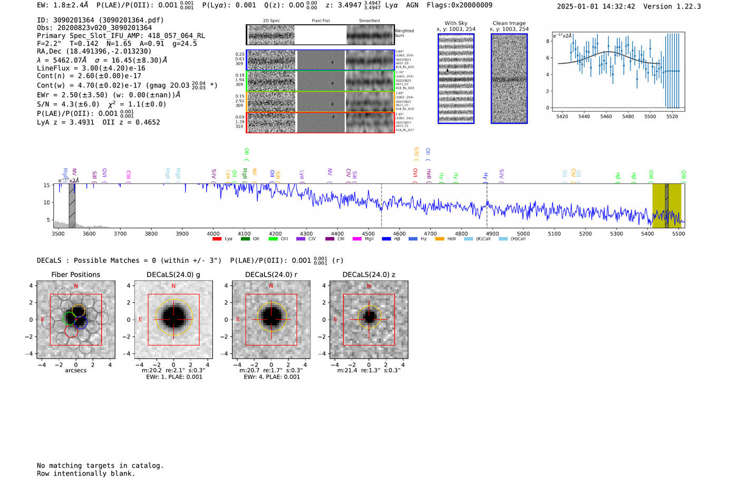
Task: Click the 'Obs: 20200823v020_3090201364' line
Action: click(x=94, y=28)
